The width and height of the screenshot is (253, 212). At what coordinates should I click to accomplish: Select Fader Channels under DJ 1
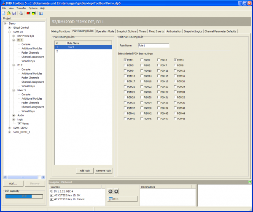[30, 53]
